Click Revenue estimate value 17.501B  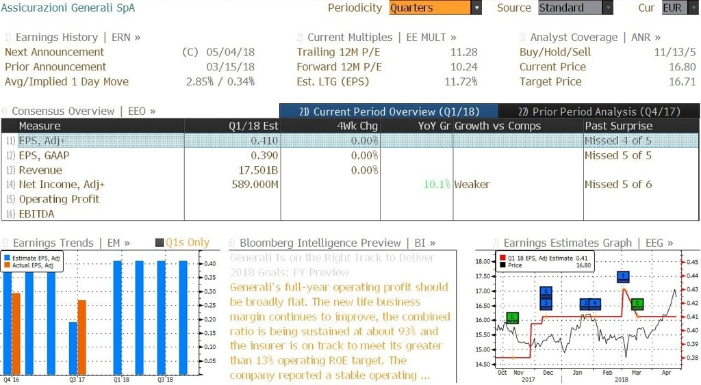258,170
